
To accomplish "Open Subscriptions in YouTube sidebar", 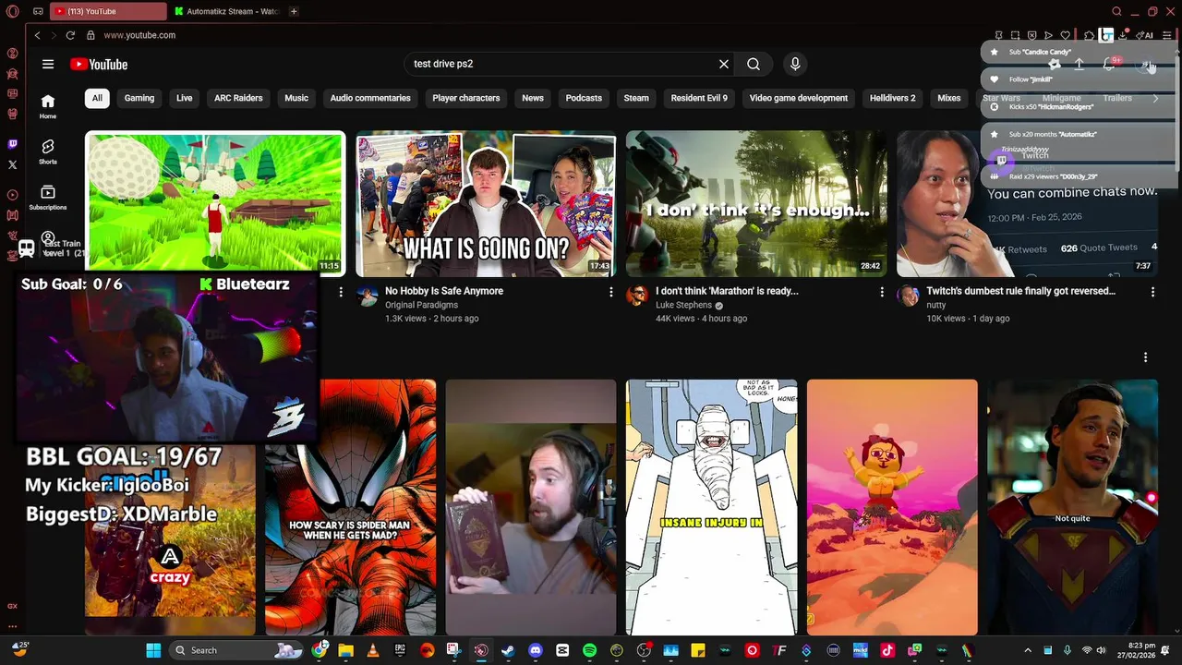I will pos(48,198).
